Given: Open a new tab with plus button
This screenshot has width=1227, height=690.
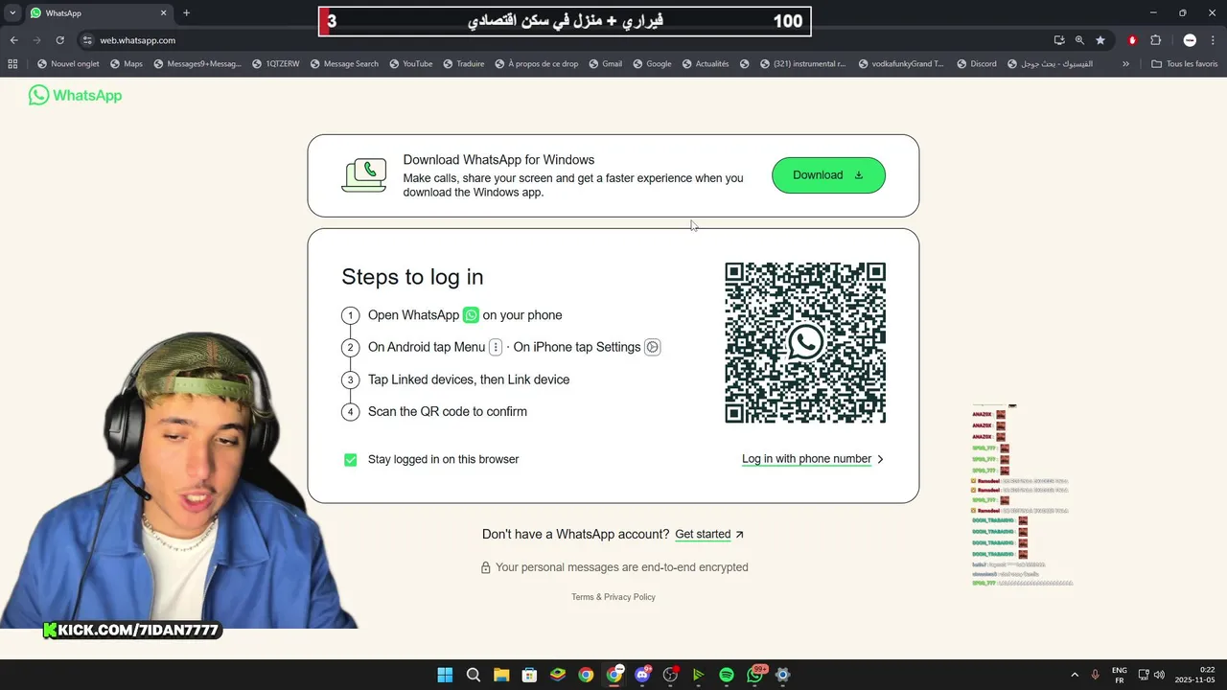Looking at the screenshot, I should tap(186, 13).
